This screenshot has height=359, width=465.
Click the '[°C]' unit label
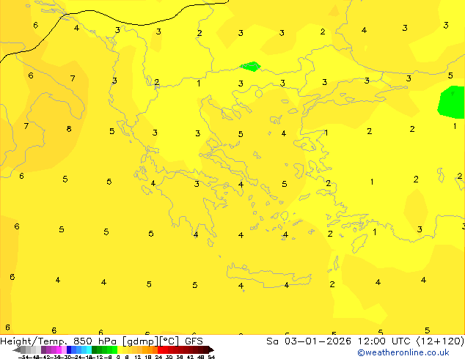169,341
